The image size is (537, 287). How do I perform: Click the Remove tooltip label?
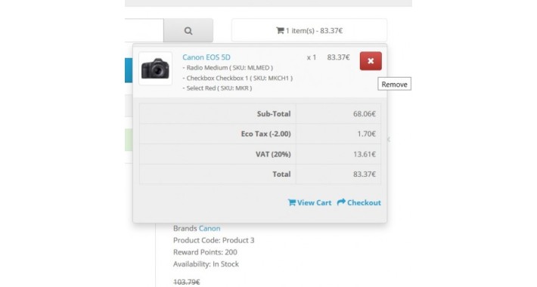(394, 84)
